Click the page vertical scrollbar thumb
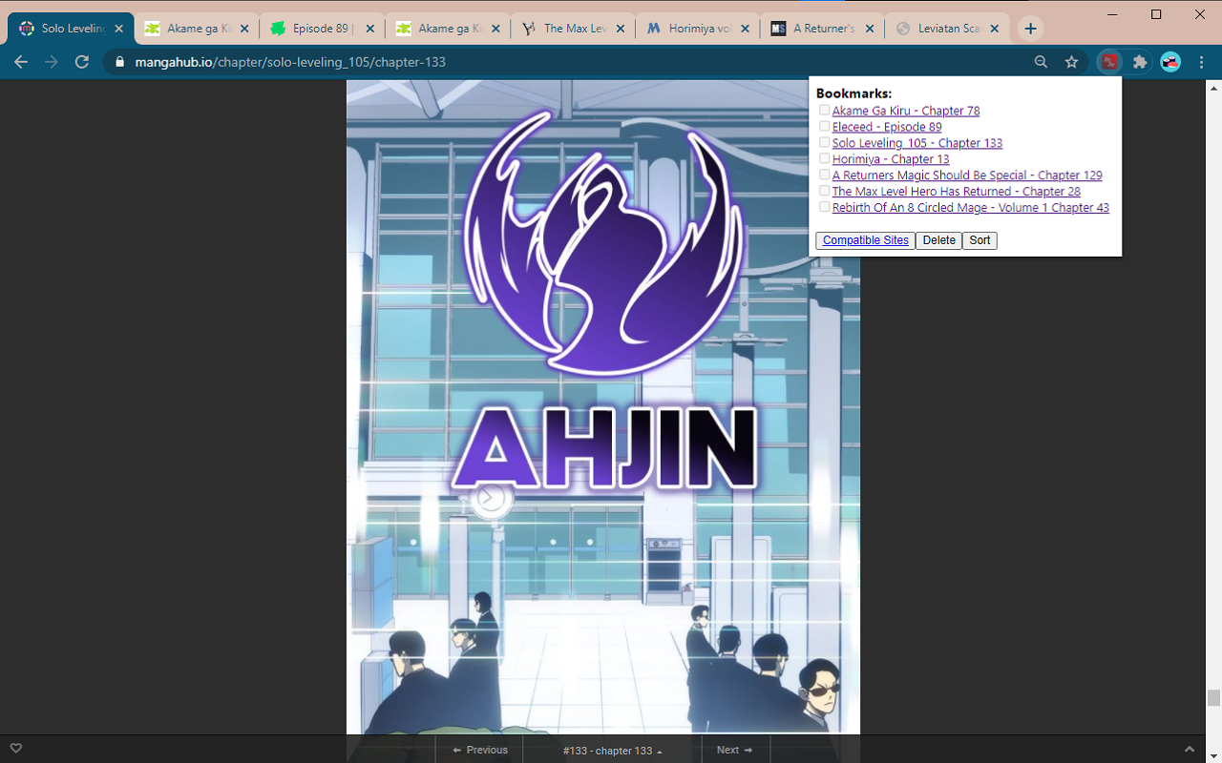1222x763 pixels. coord(1213,698)
